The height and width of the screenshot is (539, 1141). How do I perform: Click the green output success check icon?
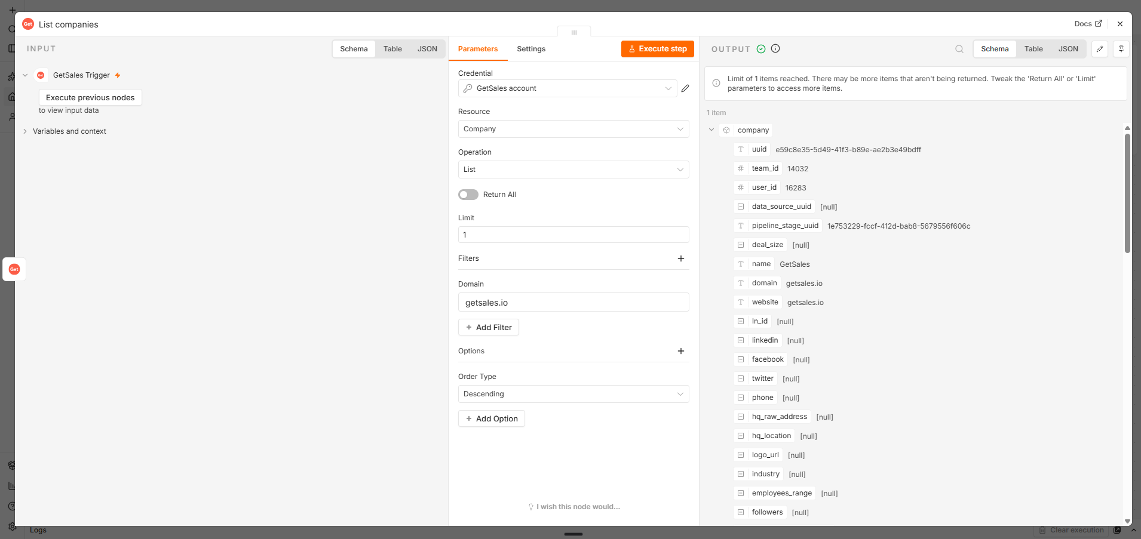(761, 49)
